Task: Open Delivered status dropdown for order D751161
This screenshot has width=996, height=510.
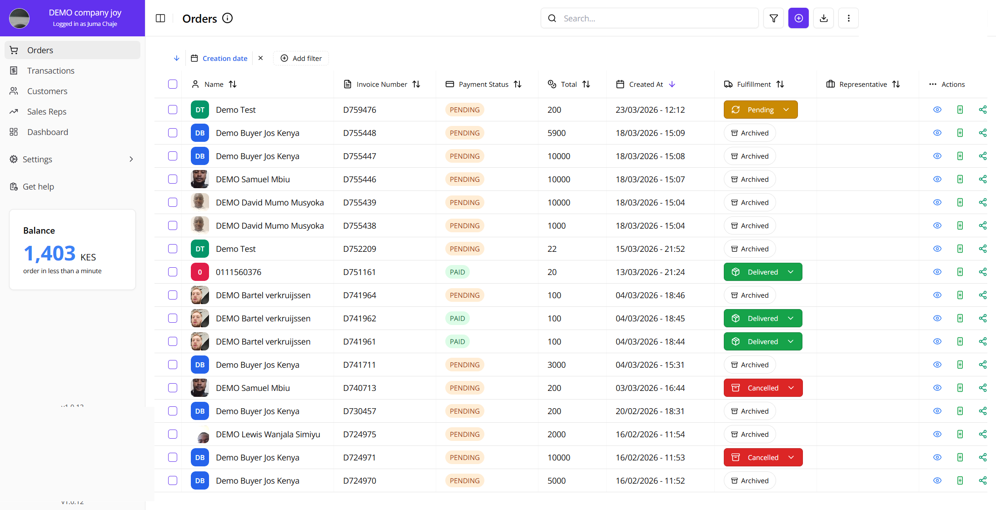Action: [x=791, y=272]
